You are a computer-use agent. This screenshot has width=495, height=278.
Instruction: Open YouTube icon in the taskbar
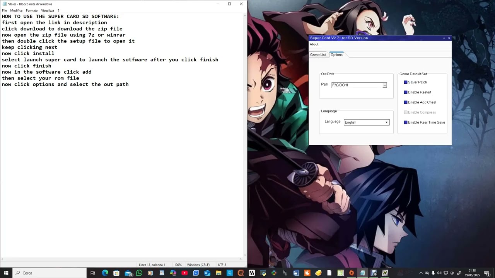(x=184, y=273)
